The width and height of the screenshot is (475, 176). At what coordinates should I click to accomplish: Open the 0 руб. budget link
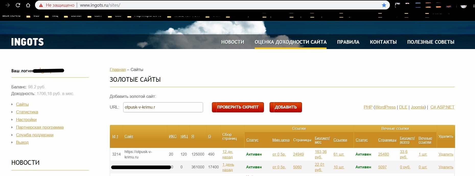405,167
